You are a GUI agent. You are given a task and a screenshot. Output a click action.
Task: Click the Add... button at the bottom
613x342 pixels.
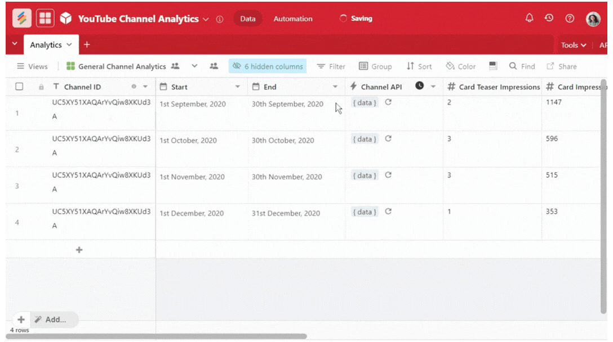click(x=54, y=319)
